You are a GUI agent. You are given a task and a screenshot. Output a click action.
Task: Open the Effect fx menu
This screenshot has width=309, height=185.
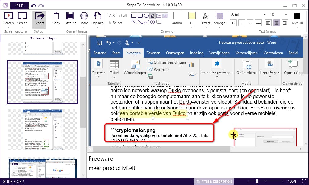coord(206,18)
